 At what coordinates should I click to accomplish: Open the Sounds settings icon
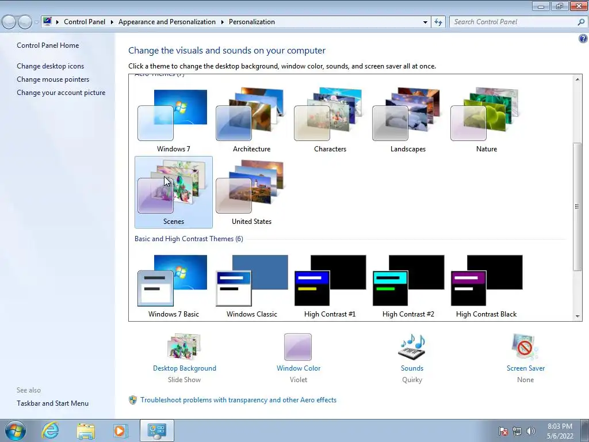412,346
